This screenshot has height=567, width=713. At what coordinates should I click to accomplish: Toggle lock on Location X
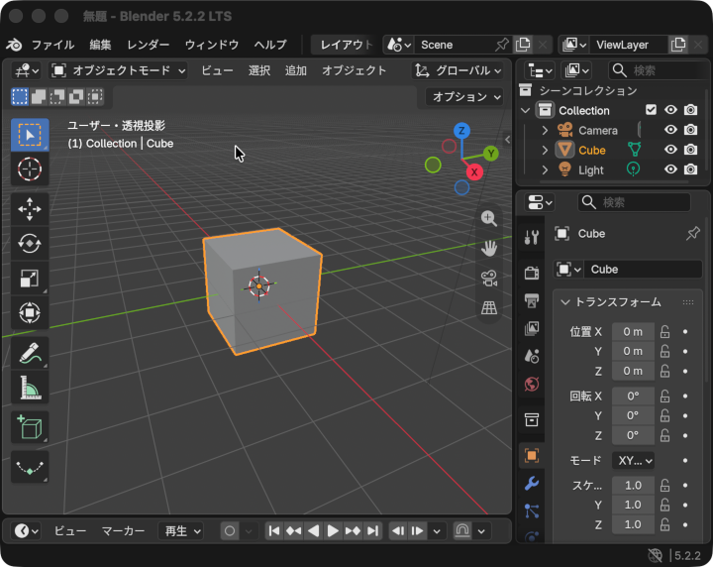[x=664, y=332]
